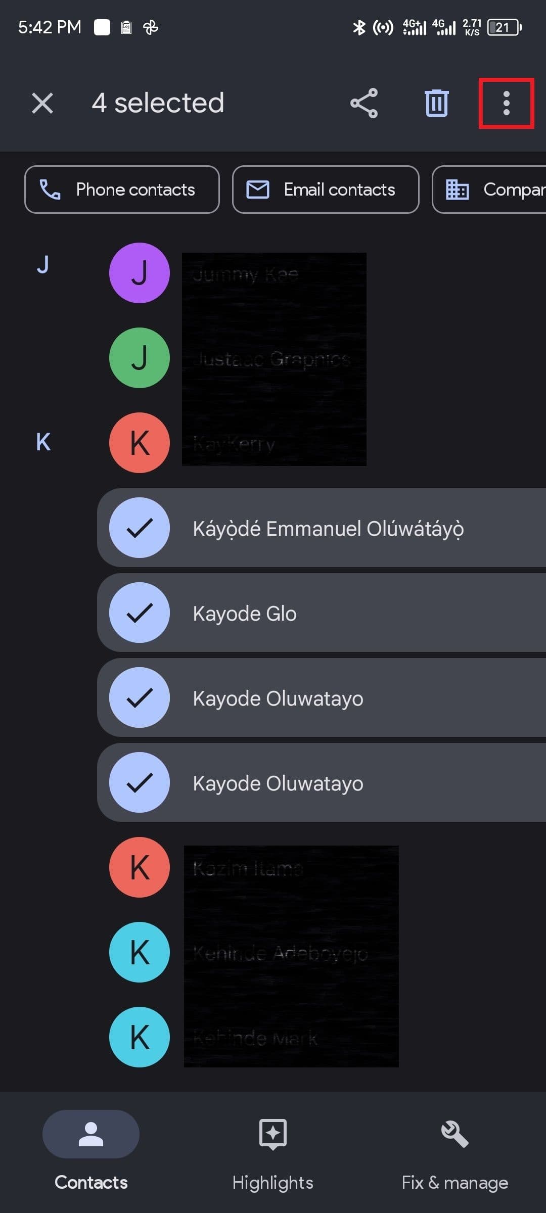Viewport: 546px width, 1213px height.
Task: Tap the Bluetooth status bar icon
Action: tap(359, 27)
